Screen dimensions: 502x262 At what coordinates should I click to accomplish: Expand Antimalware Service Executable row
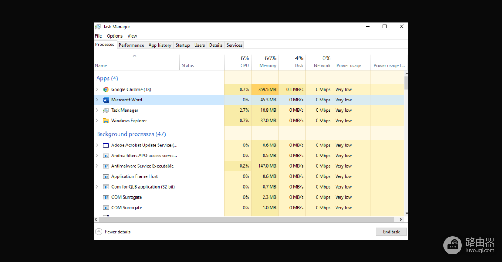97,166
